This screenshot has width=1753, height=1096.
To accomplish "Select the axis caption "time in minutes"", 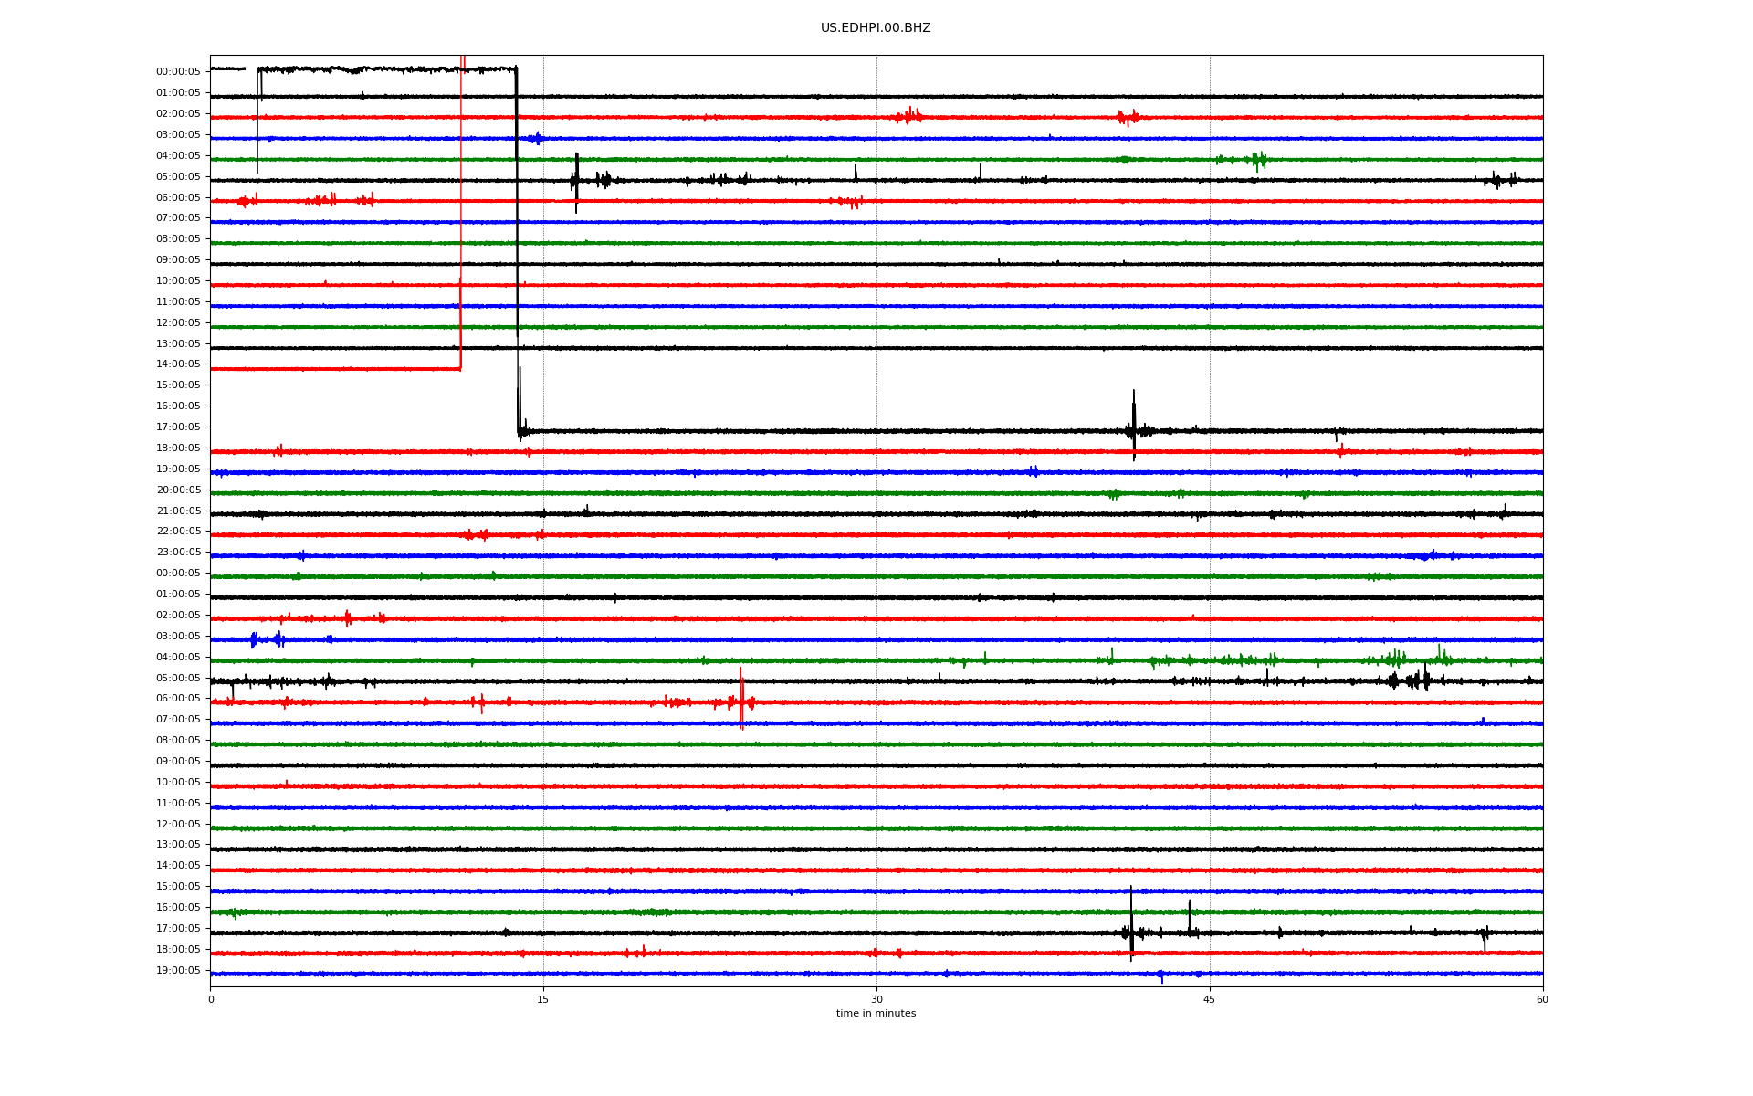I will [x=876, y=1013].
